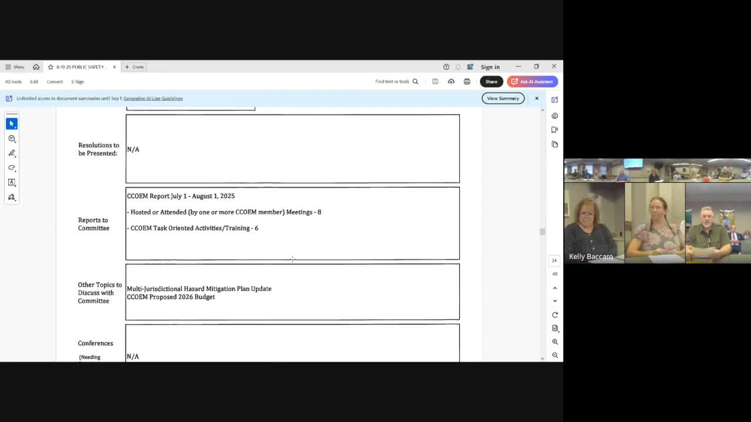Image resolution: width=751 pixels, height=422 pixels.
Task: Click the document summaries banner icon
Action: point(9,98)
